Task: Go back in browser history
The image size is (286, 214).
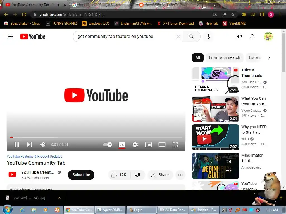Action: click(6, 14)
